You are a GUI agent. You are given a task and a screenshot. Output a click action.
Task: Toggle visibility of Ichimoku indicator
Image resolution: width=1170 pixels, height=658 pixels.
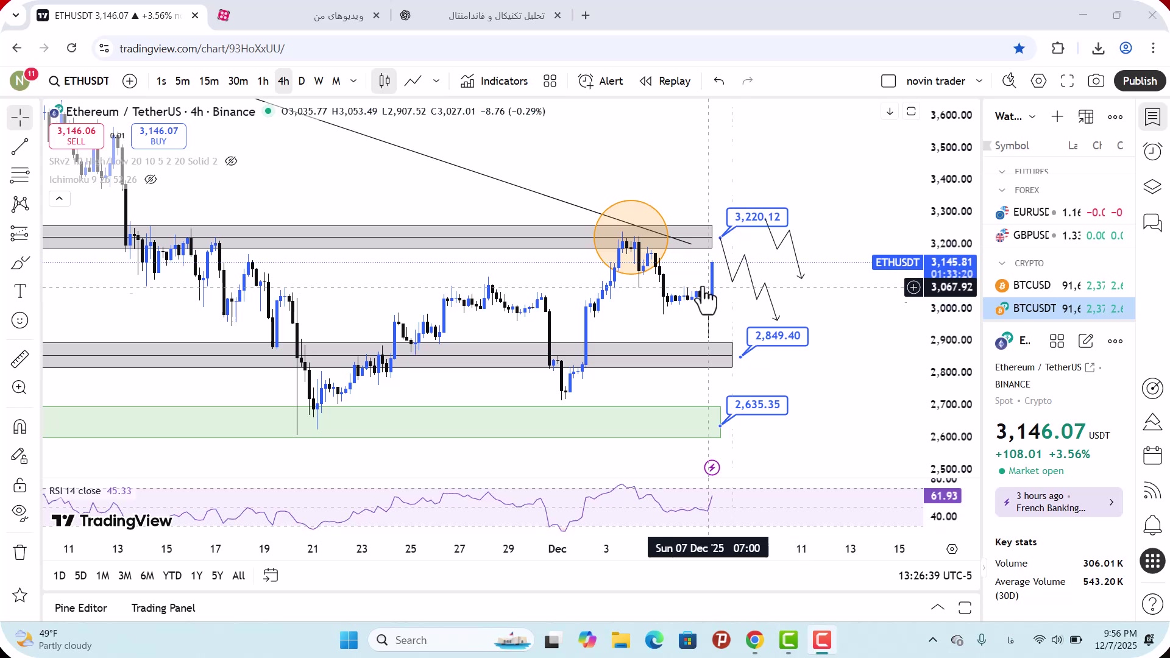(151, 180)
